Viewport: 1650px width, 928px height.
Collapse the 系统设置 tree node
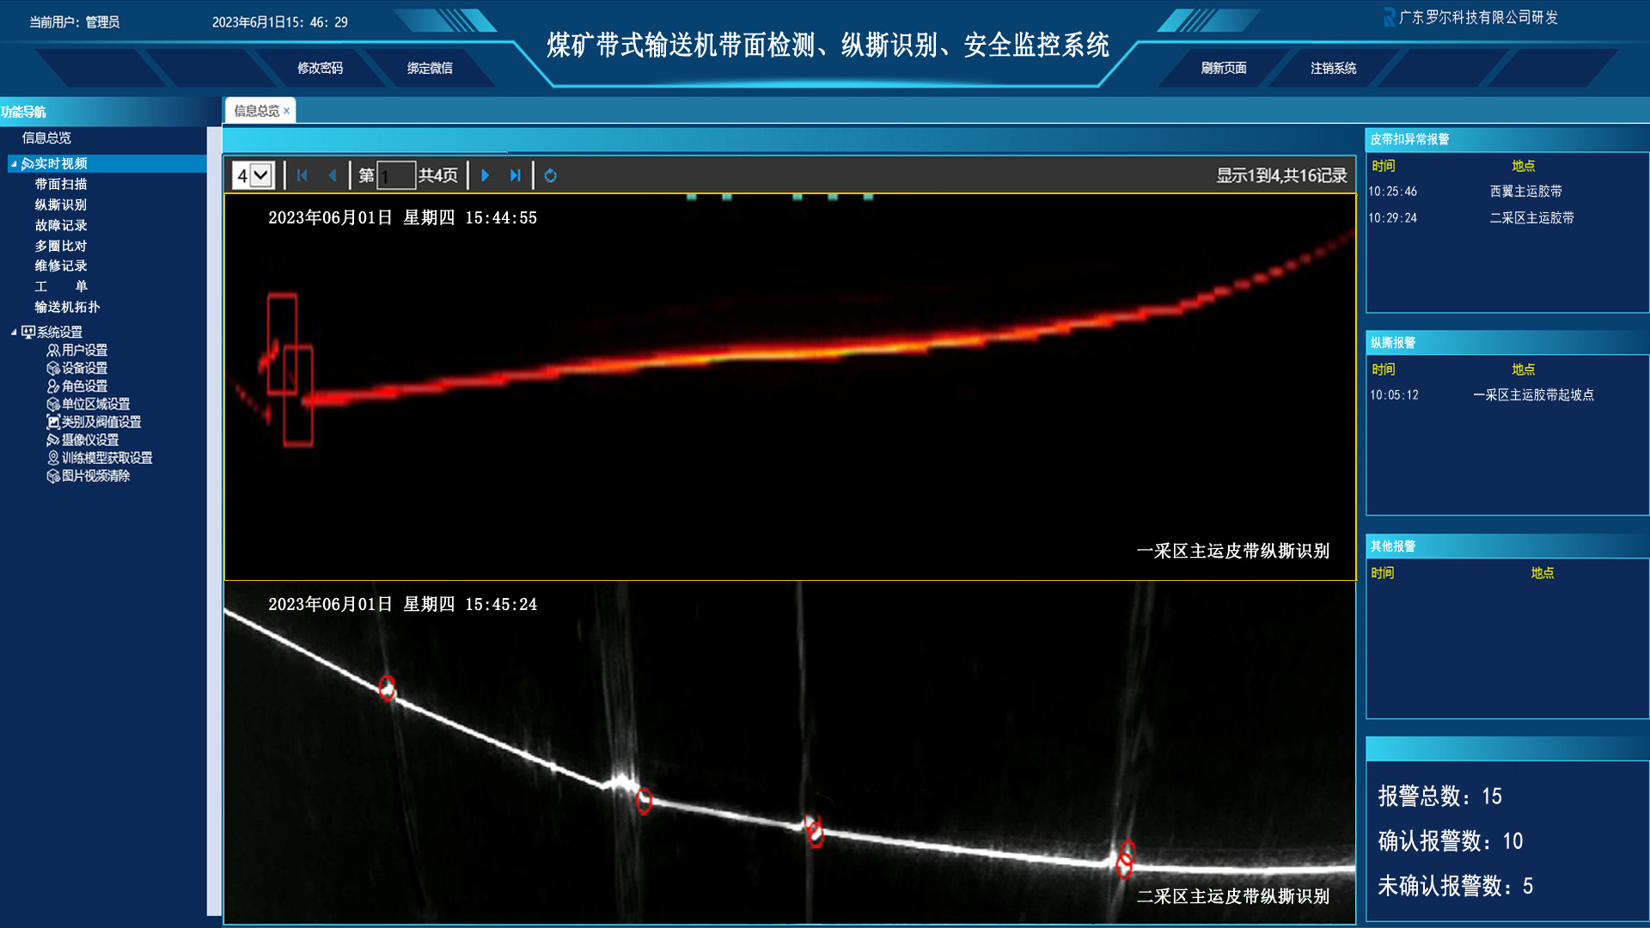pyautogui.click(x=13, y=332)
